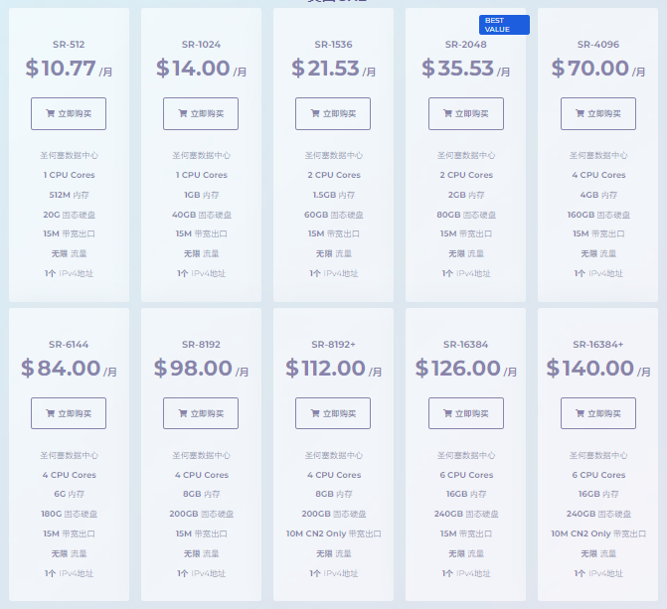The height and width of the screenshot is (609, 667).
Task: Click the cart icon under SR-1536 price
Action: (315, 113)
